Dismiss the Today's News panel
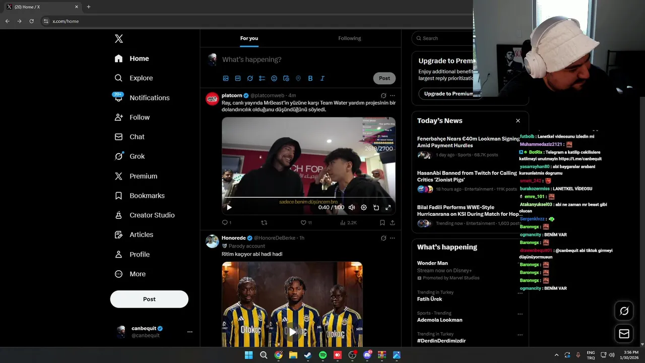Image resolution: width=645 pixels, height=363 pixels. point(518,121)
